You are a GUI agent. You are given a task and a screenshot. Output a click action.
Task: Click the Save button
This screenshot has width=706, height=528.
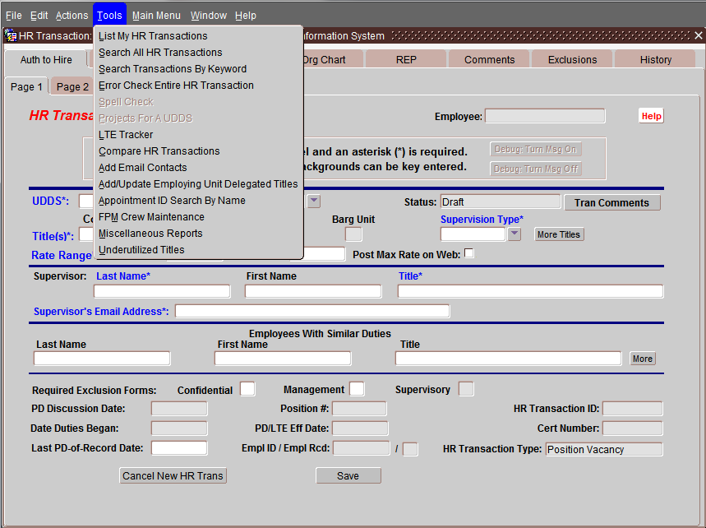click(348, 475)
